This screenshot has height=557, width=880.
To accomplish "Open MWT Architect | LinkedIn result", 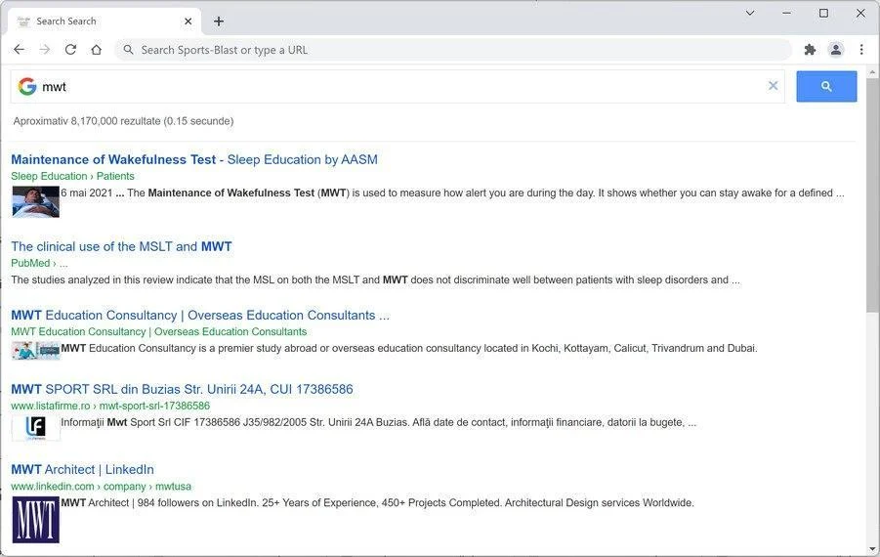I will [82, 469].
